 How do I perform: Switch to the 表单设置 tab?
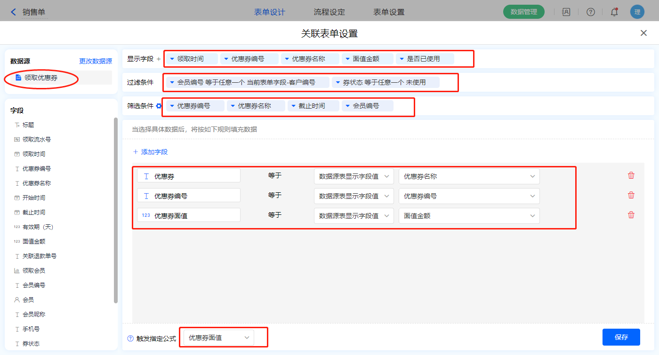389,12
